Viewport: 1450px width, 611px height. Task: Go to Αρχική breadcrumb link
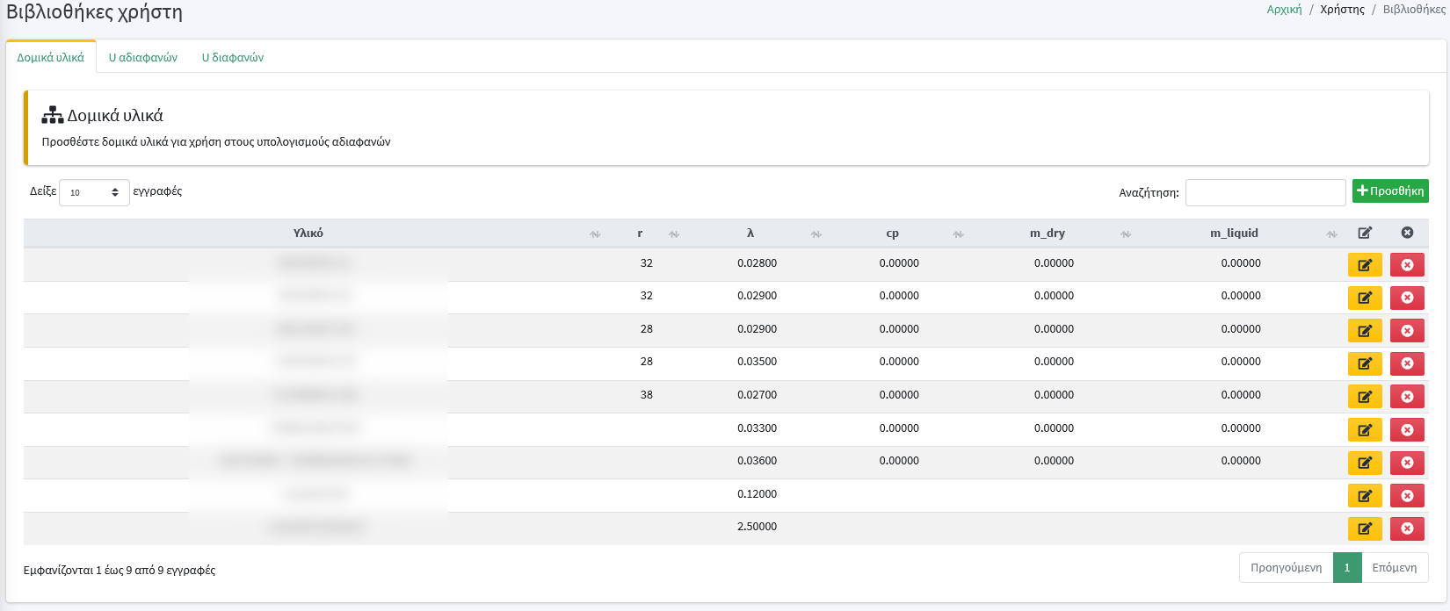pyautogui.click(x=1284, y=10)
